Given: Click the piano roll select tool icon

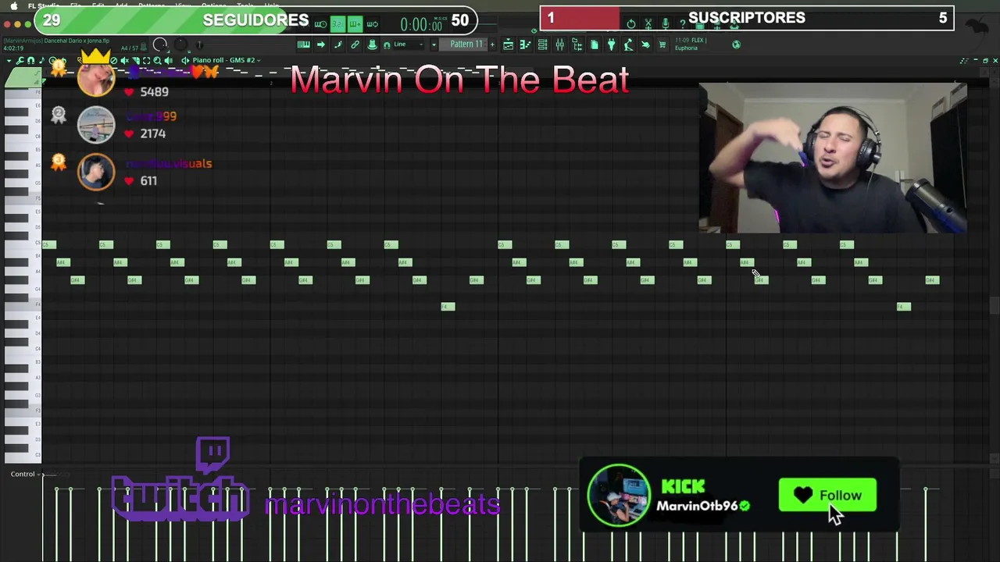Looking at the screenshot, I should (x=146, y=60).
